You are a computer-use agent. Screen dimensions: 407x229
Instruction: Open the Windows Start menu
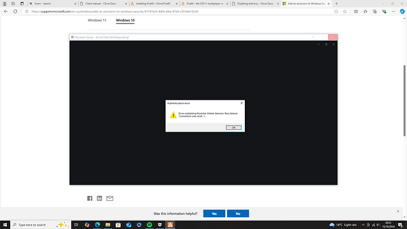pos(5,225)
